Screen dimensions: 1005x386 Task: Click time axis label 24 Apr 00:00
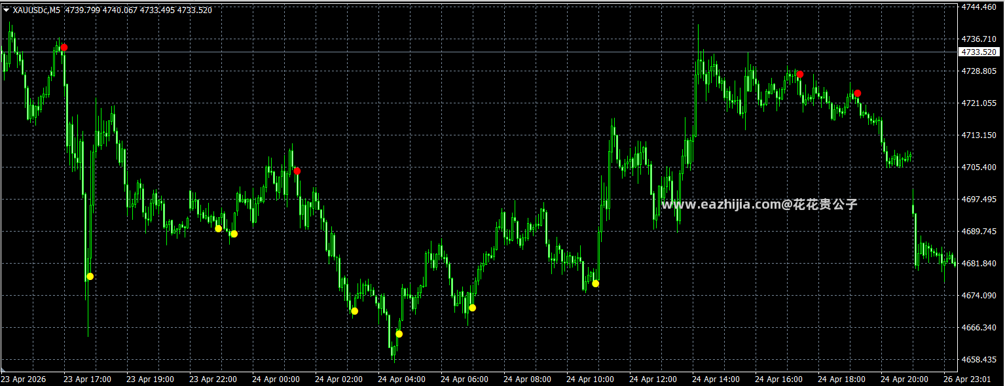(x=276, y=379)
